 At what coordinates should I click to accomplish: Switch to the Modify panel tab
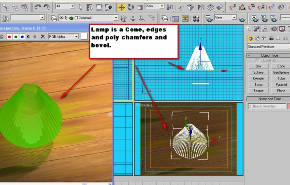pos(257,29)
